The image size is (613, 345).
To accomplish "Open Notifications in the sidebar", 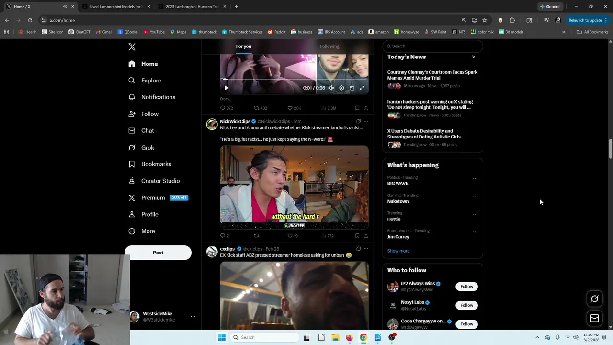I will [152, 97].
